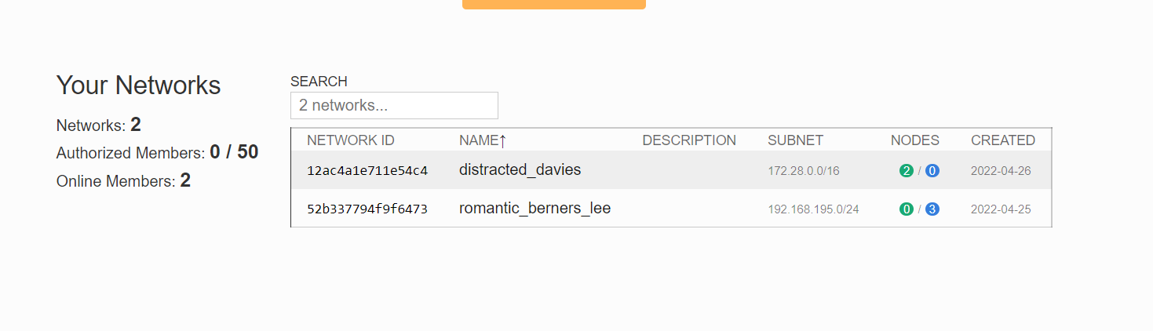Click the sort arrow beside NAME header
The image size is (1153, 331).
503,141
